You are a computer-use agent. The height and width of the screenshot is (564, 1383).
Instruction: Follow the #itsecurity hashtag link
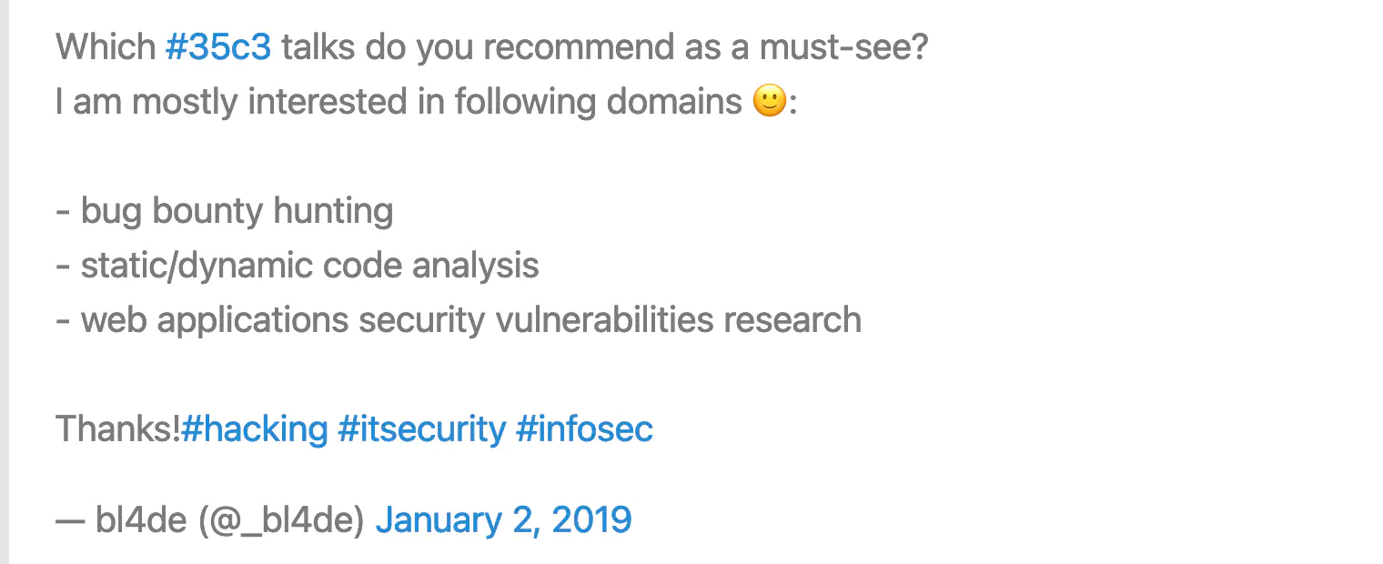click(421, 428)
